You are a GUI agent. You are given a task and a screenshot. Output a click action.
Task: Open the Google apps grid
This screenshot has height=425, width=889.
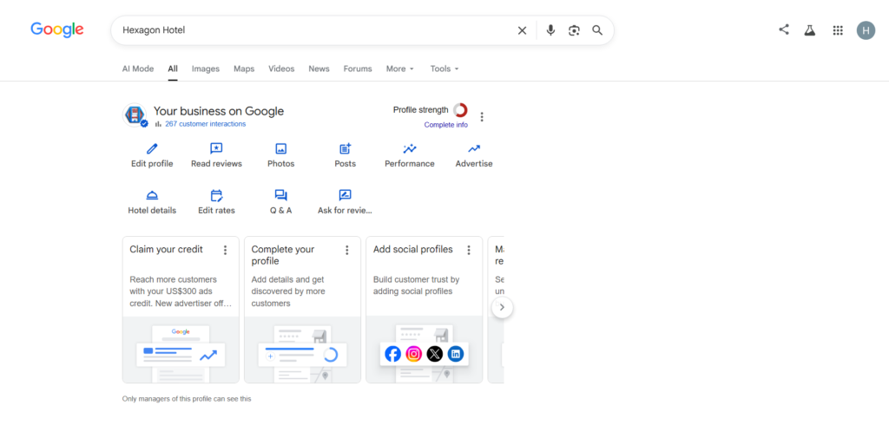[838, 30]
